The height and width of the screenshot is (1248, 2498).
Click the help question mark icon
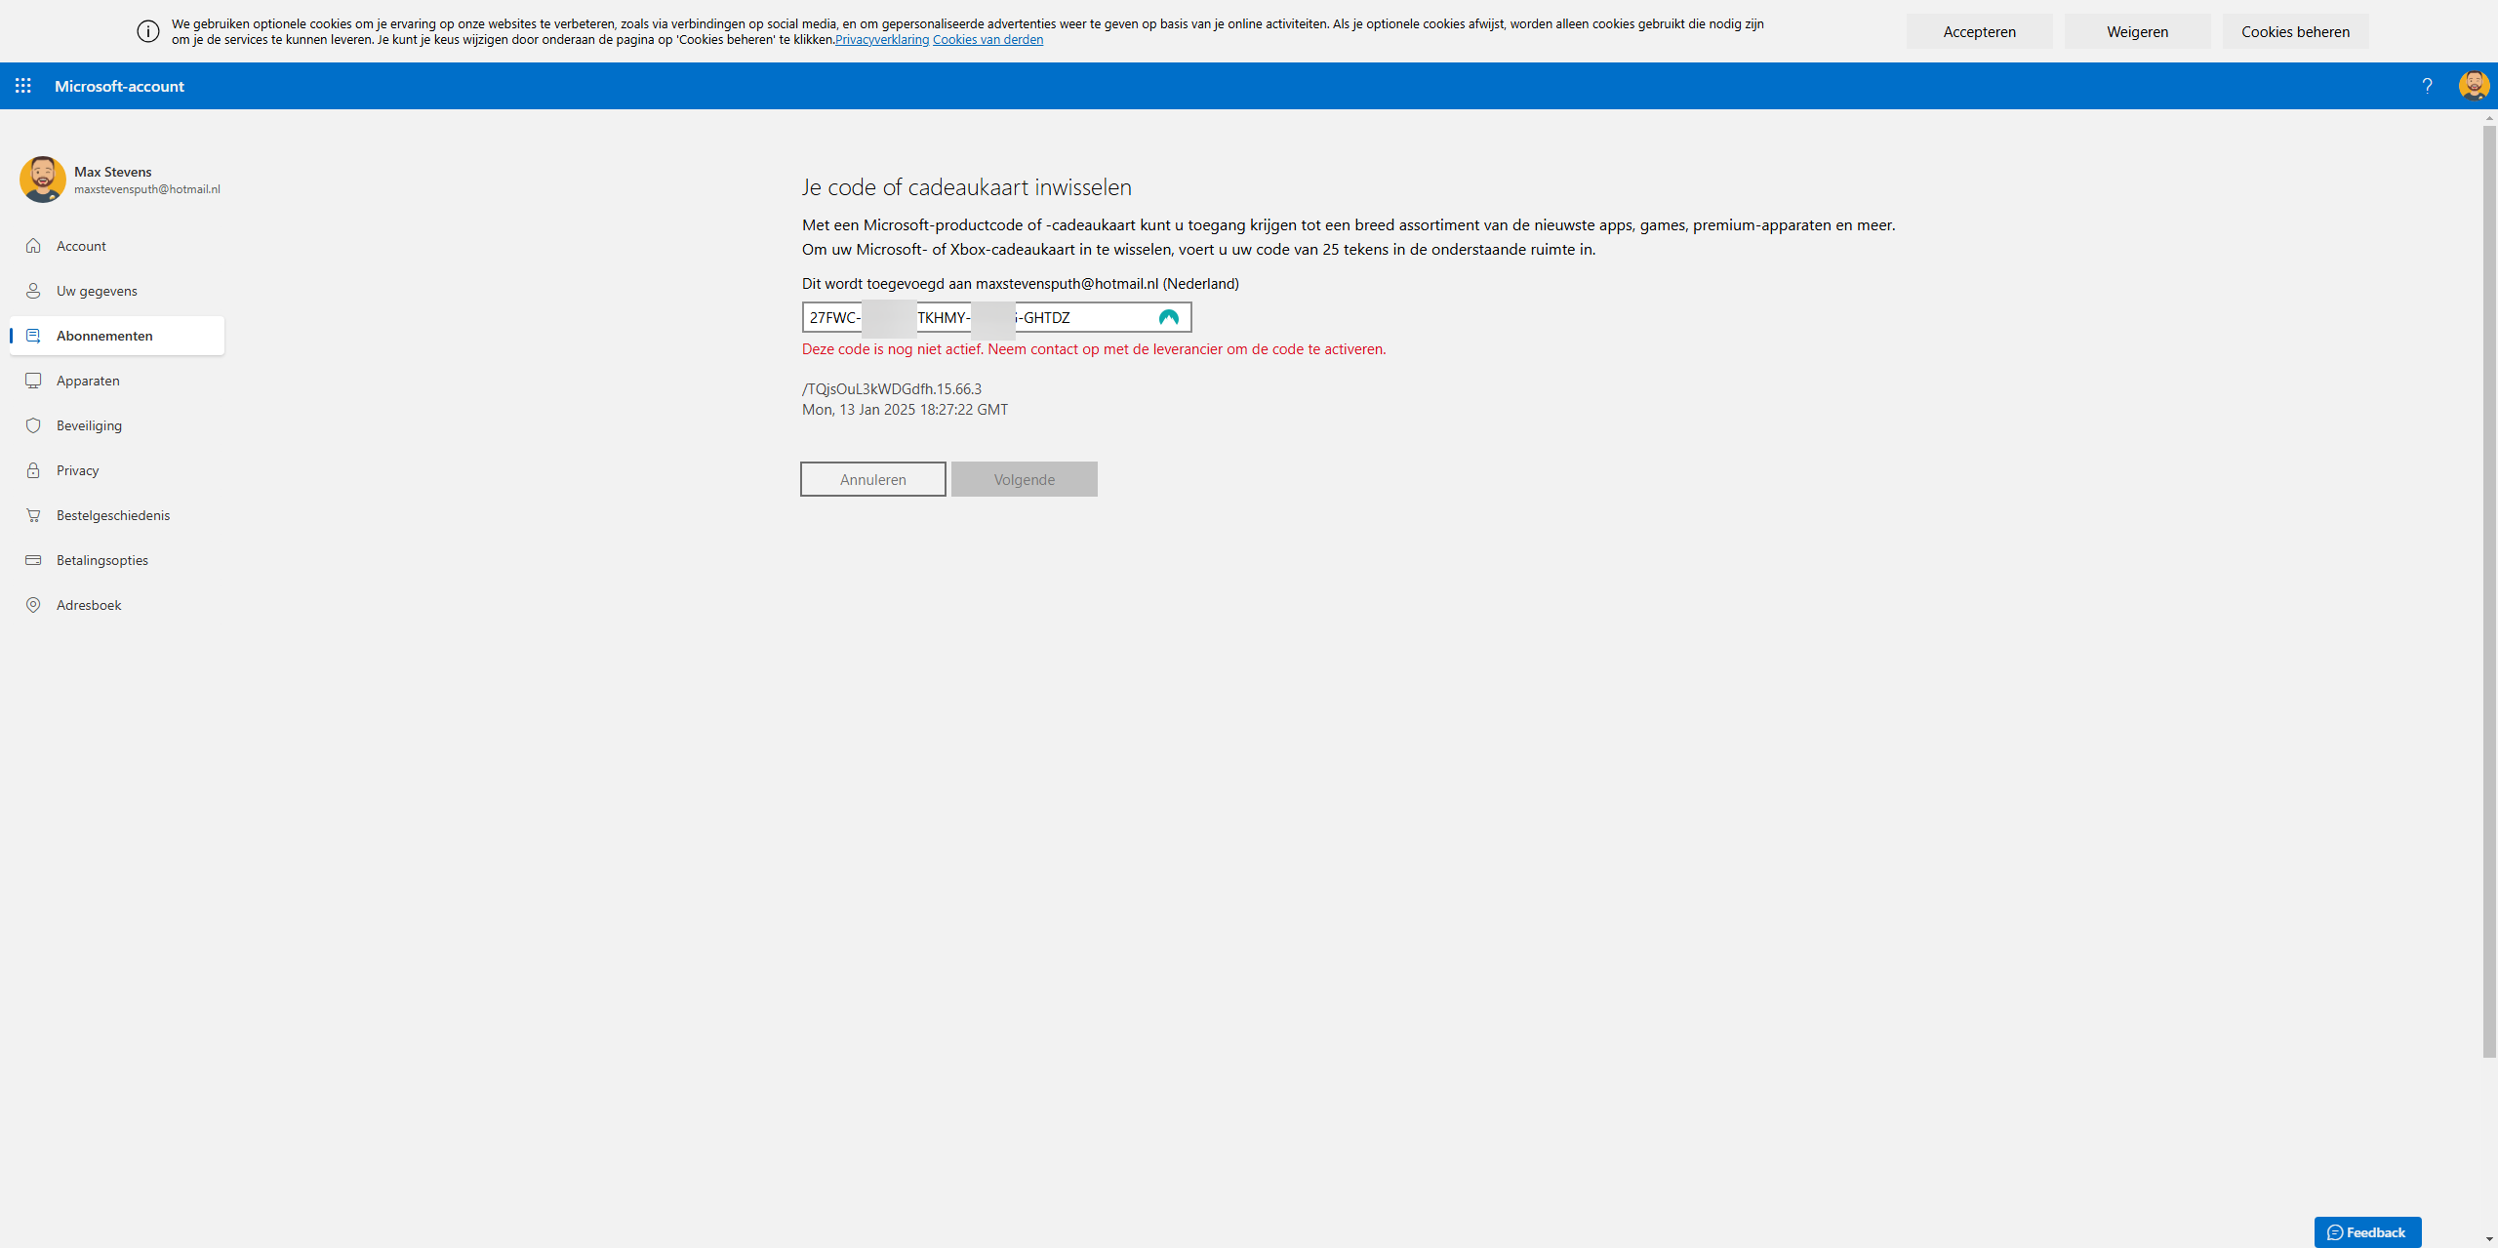click(2427, 86)
